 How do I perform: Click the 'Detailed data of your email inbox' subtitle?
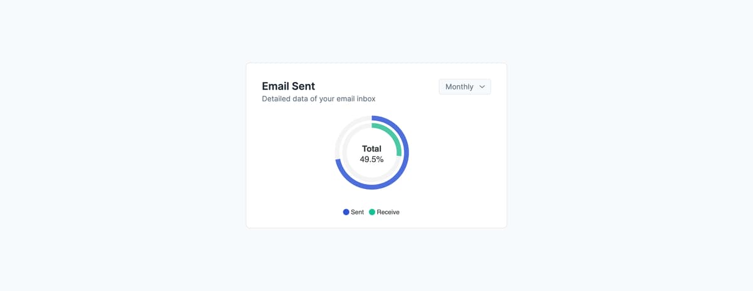(x=319, y=99)
